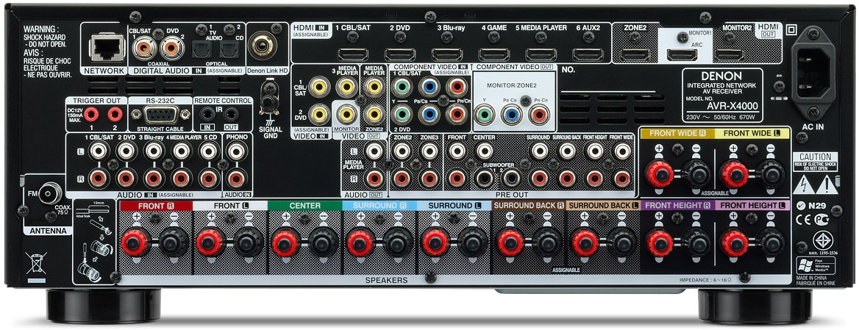Viewport: 859px width, 330px height.
Task: Click component video out green Y jack
Action: click(x=483, y=115)
